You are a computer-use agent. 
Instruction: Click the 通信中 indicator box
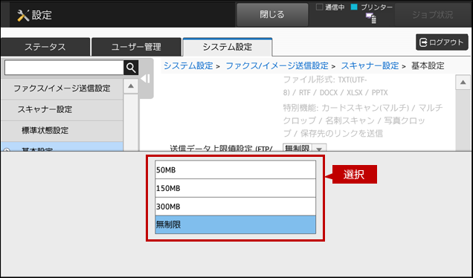319,7
